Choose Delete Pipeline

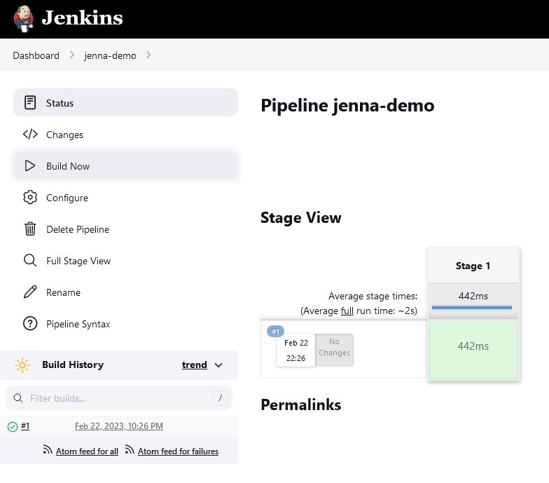click(126, 229)
